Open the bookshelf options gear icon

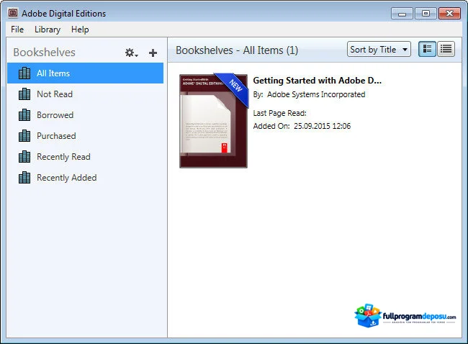[131, 53]
